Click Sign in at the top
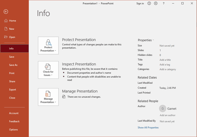Screen dimensions: 197x137 pos(140,3)
